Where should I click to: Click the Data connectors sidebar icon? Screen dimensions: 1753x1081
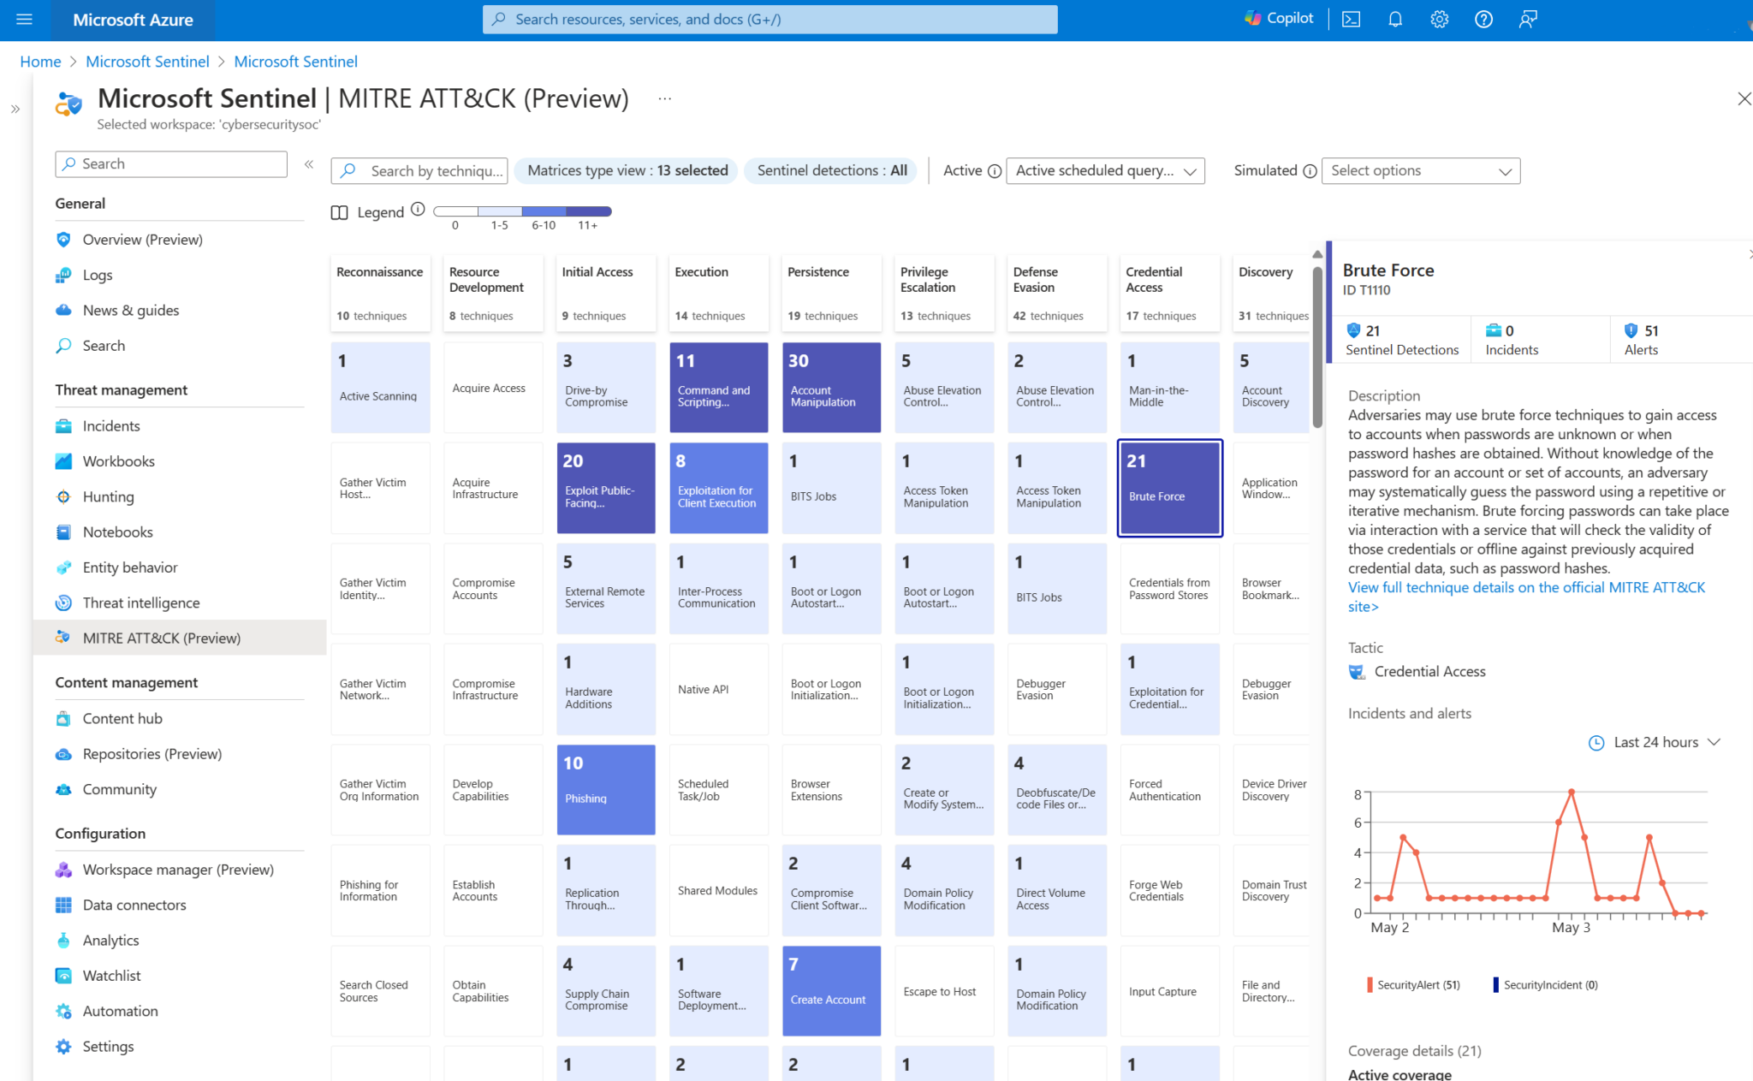tap(63, 905)
